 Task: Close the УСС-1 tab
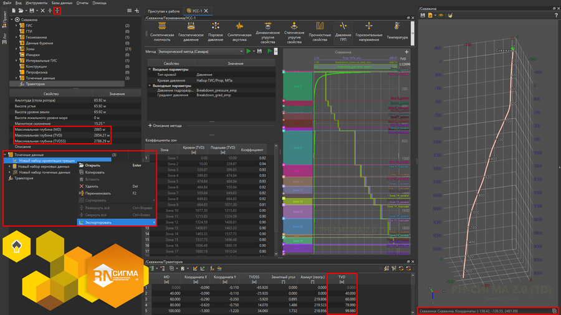pos(207,11)
